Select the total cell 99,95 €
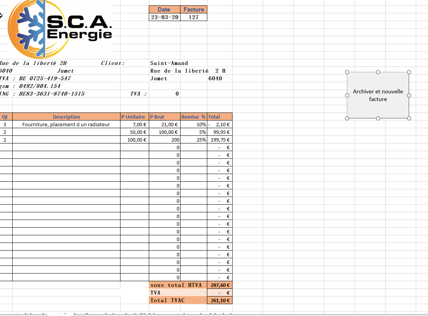This screenshot has height=316, width=428. [x=220, y=132]
